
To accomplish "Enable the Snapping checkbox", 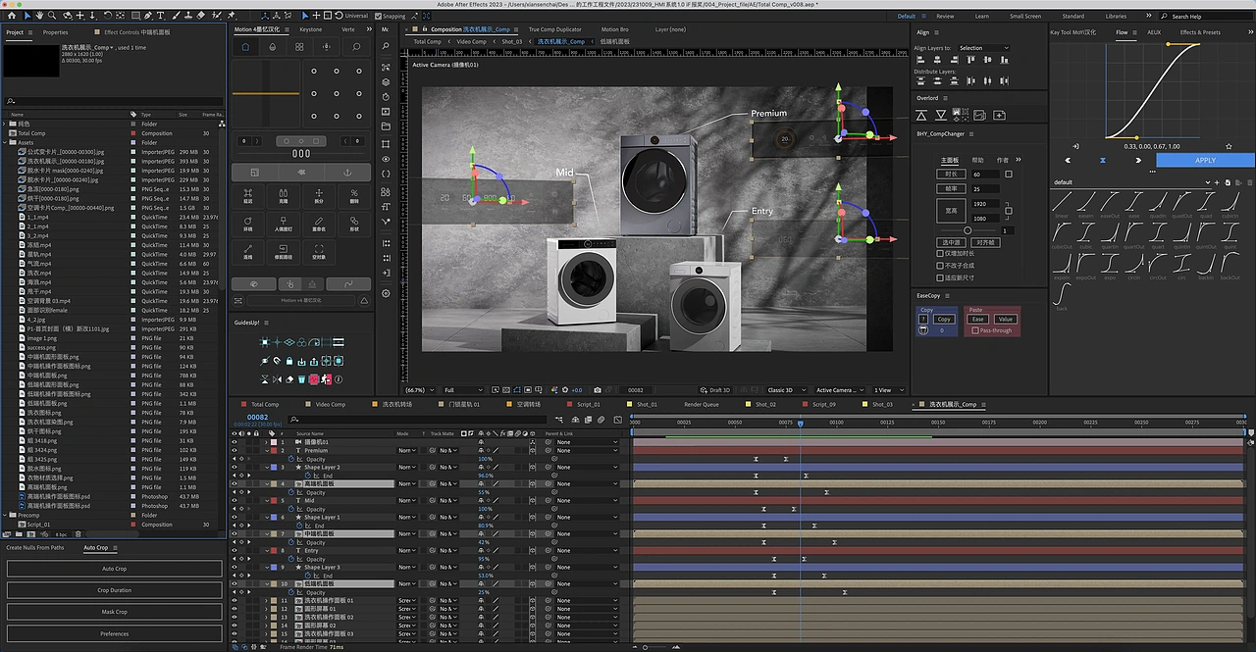I will [x=377, y=16].
